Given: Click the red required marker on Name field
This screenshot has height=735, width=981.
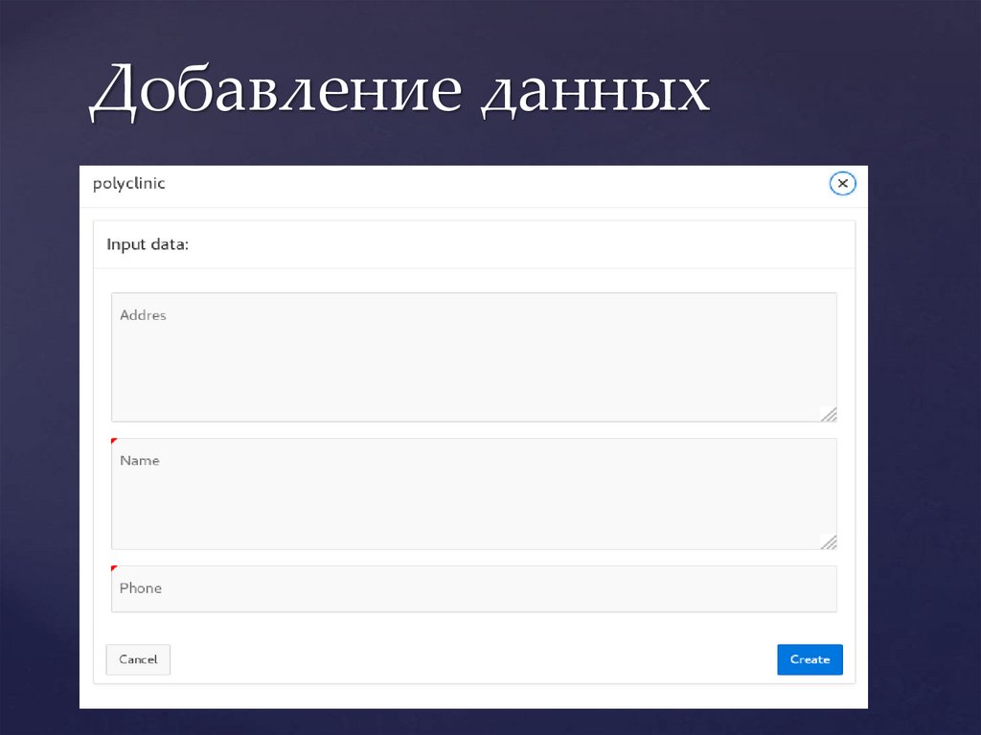Looking at the screenshot, I should click(114, 439).
